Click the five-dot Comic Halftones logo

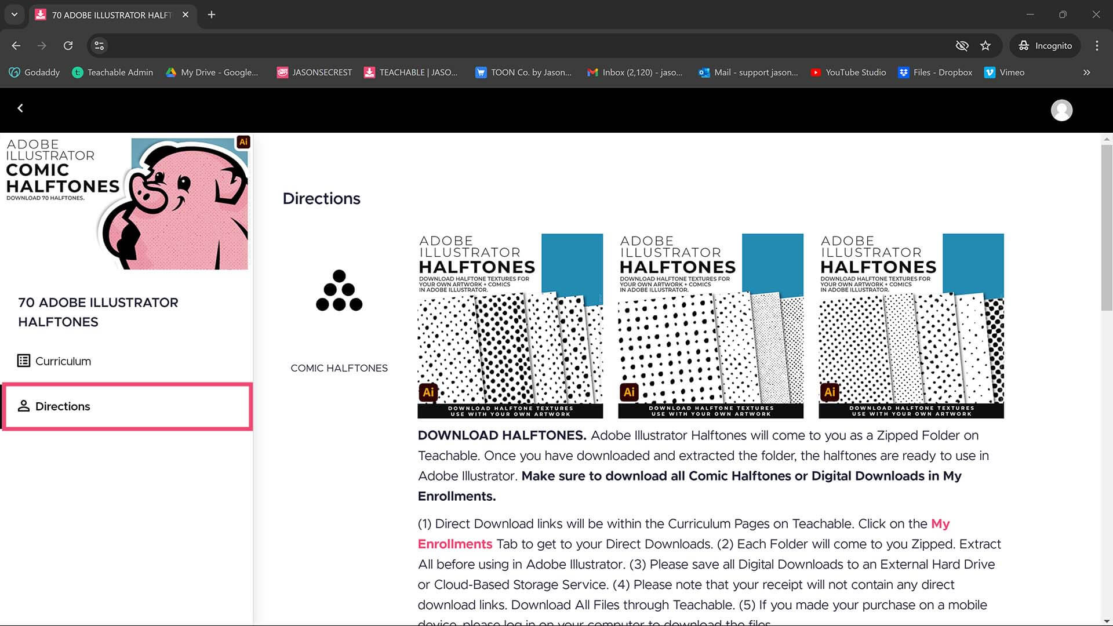(339, 290)
